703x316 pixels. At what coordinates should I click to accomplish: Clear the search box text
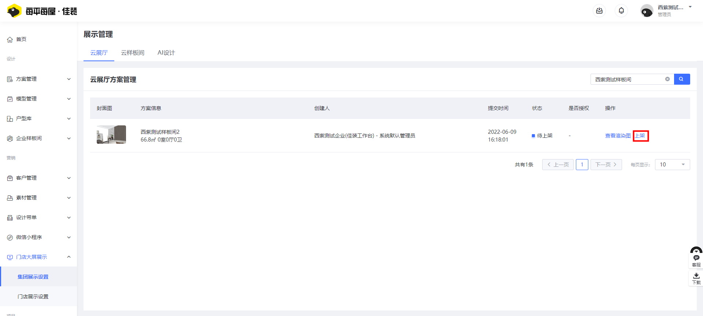pyautogui.click(x=667, y=79)
